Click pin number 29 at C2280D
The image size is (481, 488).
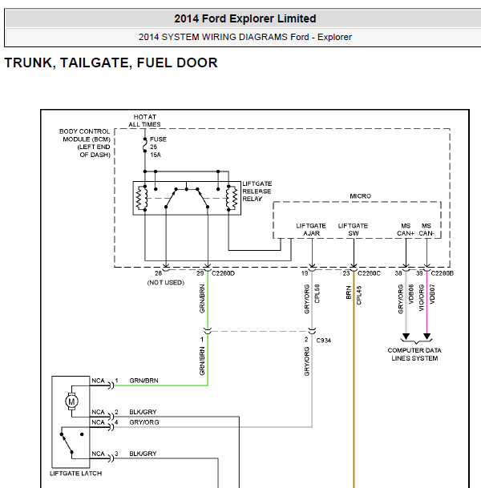pyautogui.click(x=200, y=273)
